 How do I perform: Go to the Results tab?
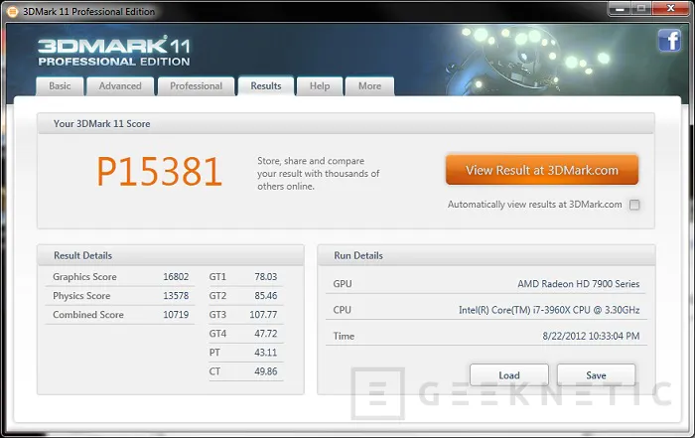tap(266, 86)
